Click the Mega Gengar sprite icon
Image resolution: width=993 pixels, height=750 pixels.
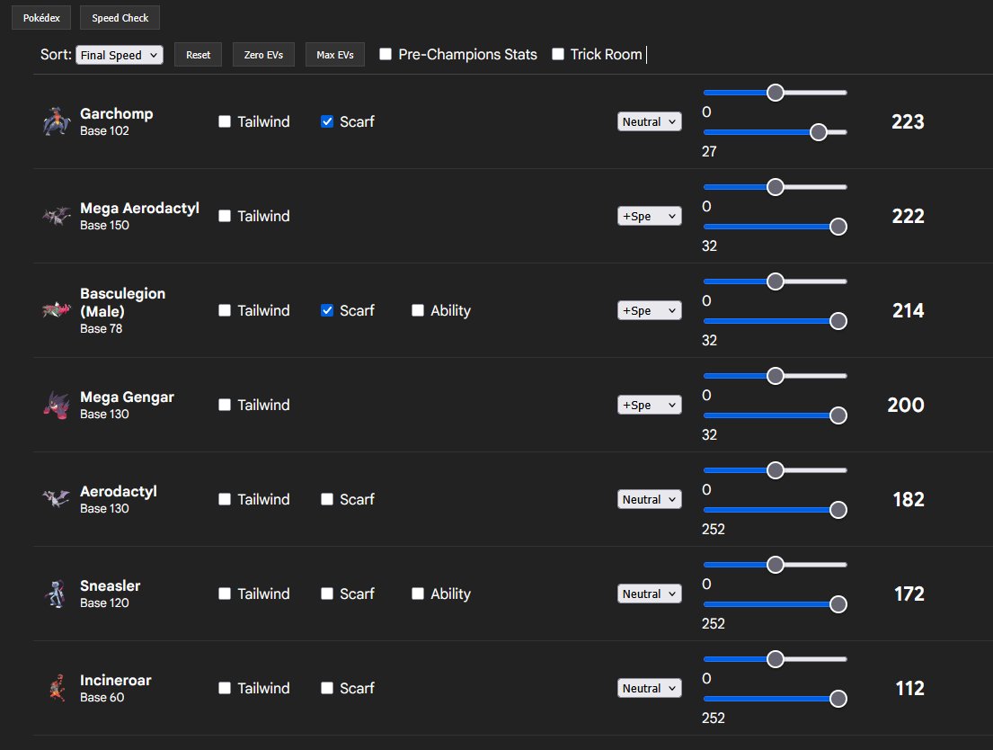coord(57,405)
